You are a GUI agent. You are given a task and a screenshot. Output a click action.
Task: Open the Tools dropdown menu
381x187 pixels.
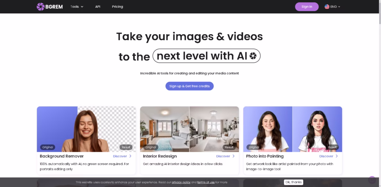pyautogui.click(x=77, y=7)
